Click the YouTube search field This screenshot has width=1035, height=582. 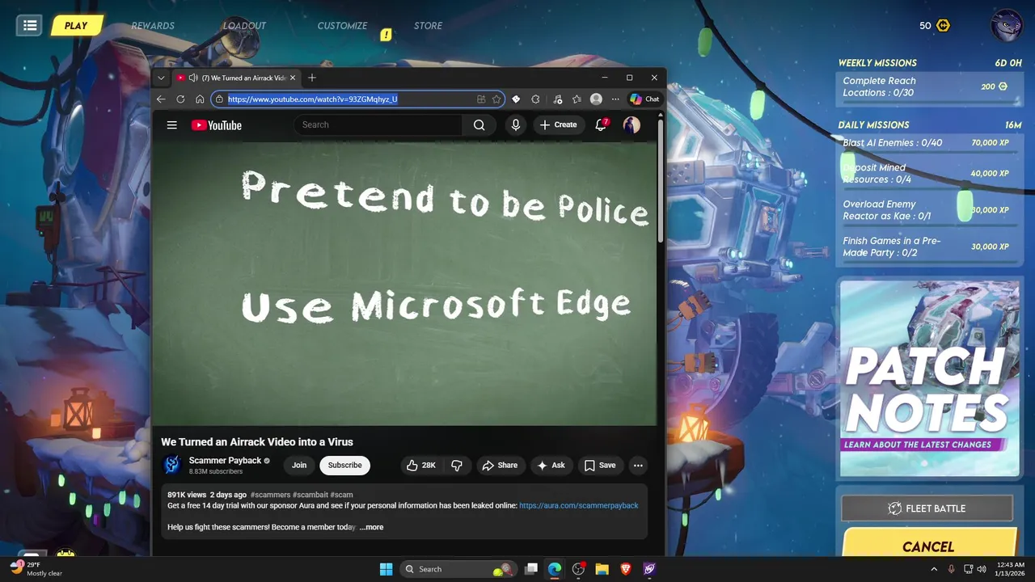pyautogui.click(x=378, y=124)
